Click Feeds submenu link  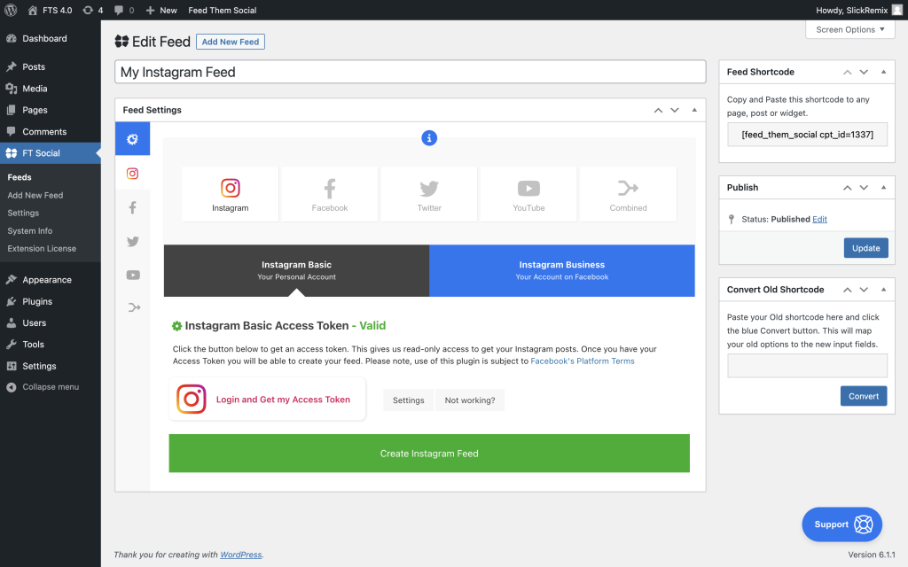(20, 177)
